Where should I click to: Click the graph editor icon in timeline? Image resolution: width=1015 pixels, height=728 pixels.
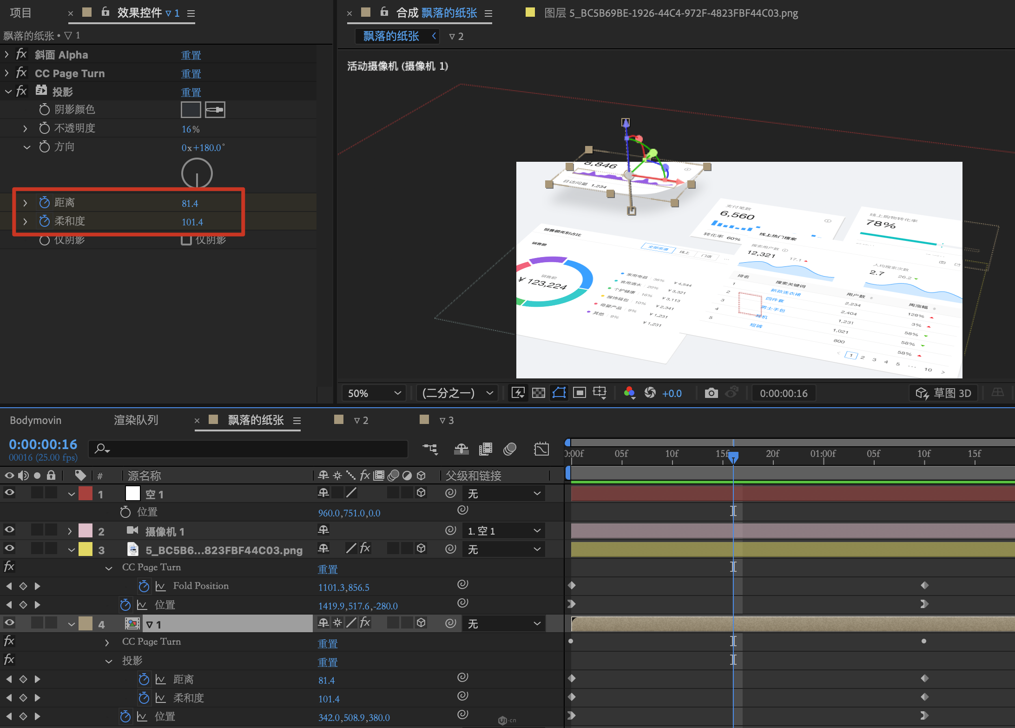(541, 449)
